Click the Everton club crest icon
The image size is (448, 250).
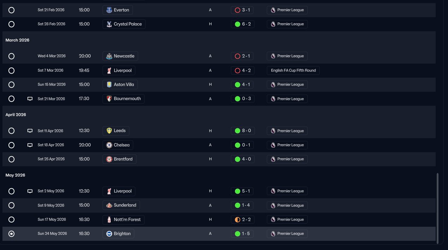pos(109,10)
